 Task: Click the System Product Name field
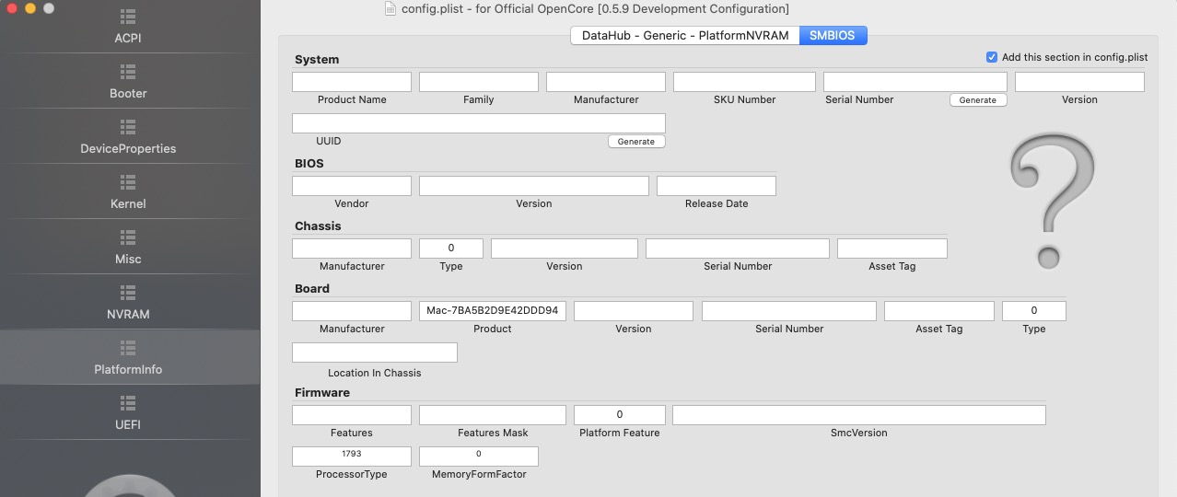[x=352, y=82]
